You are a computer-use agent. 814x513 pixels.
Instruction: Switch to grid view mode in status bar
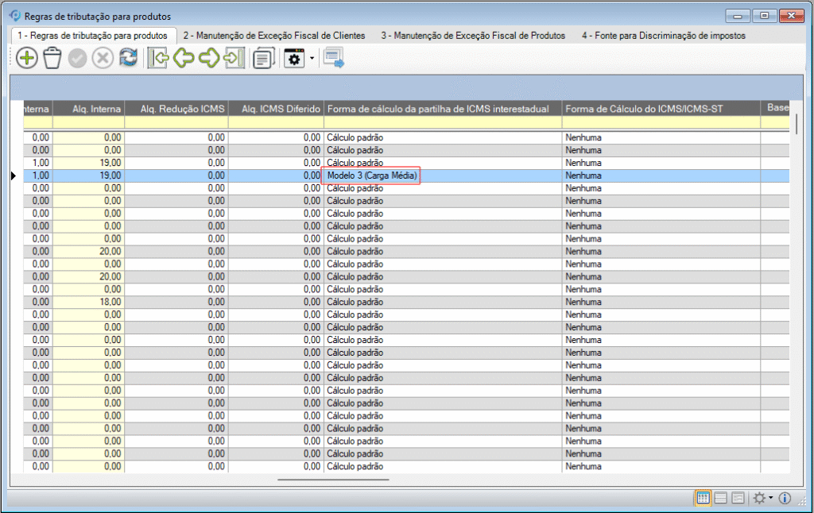point(703,498)
